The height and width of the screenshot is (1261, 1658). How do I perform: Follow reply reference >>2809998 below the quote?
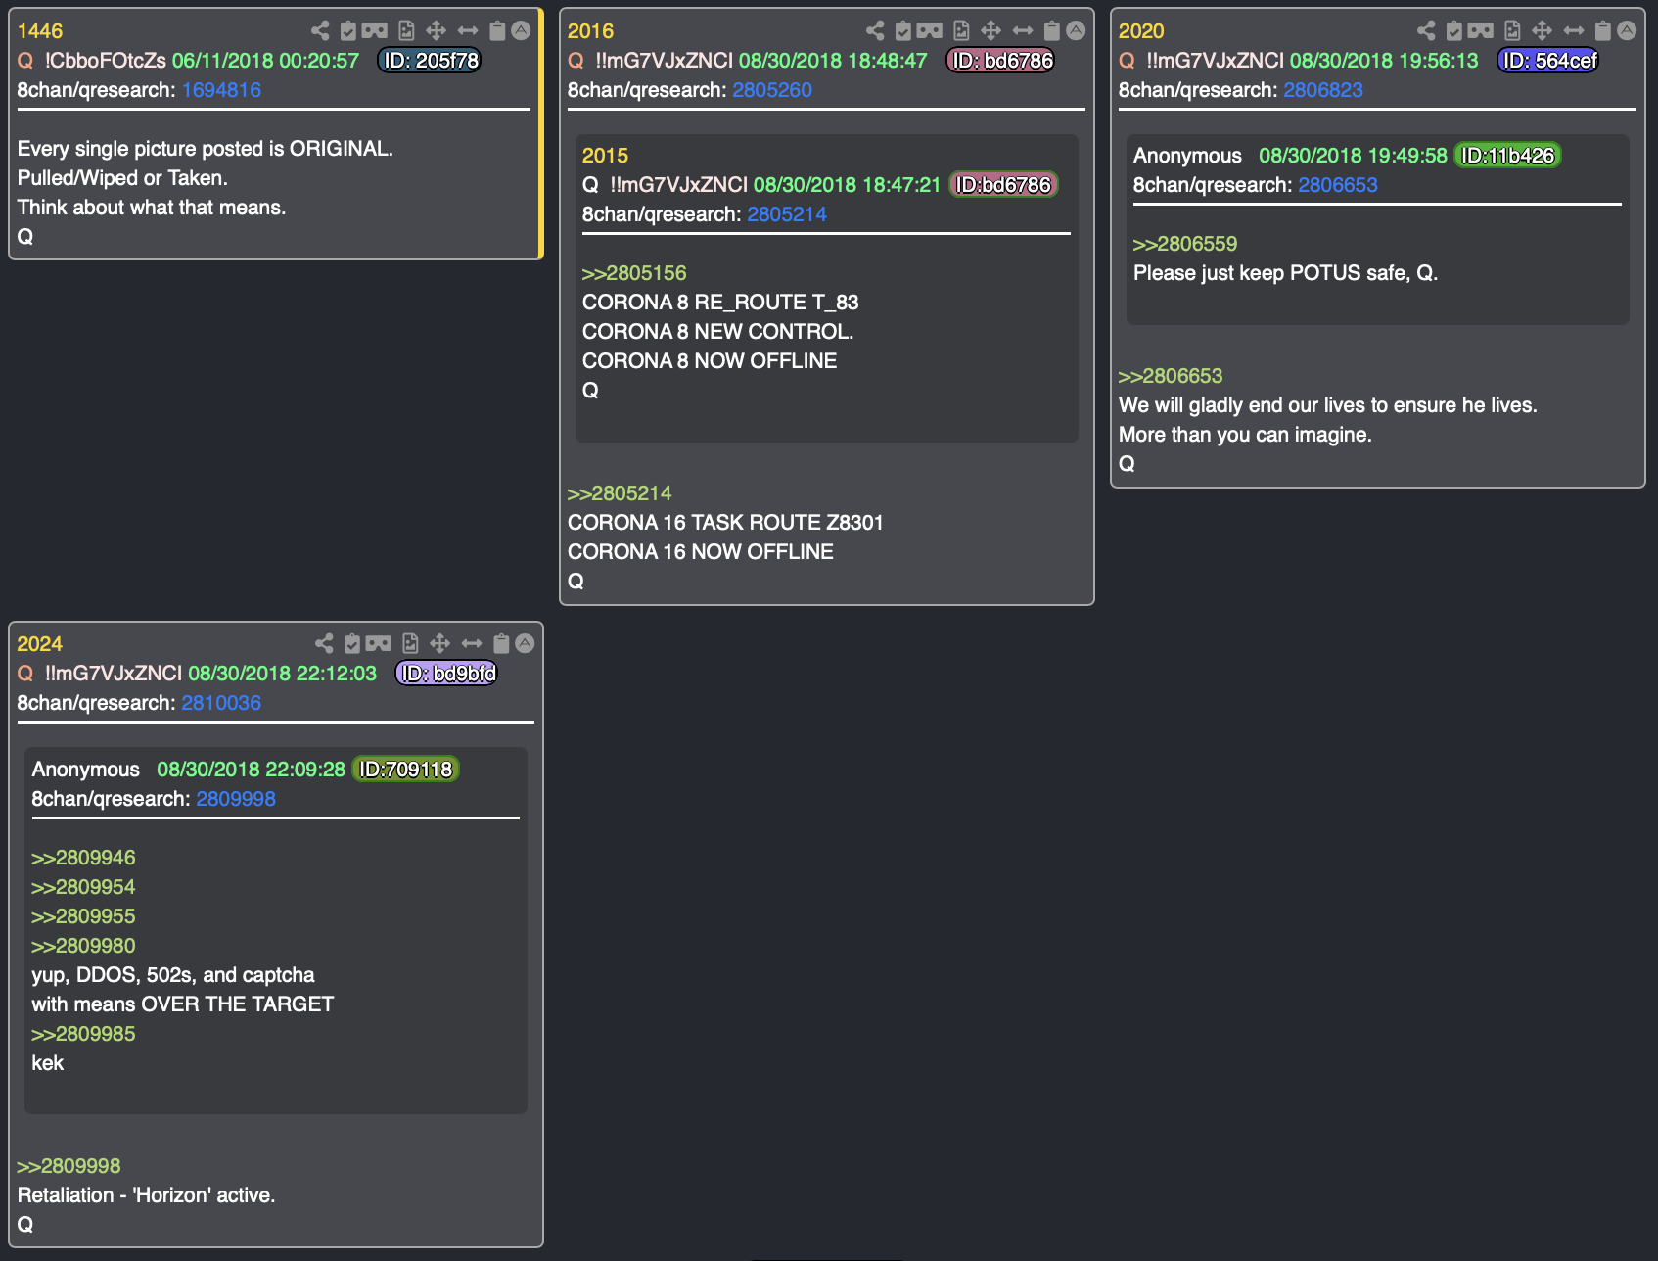click(x=69, y=1166)
